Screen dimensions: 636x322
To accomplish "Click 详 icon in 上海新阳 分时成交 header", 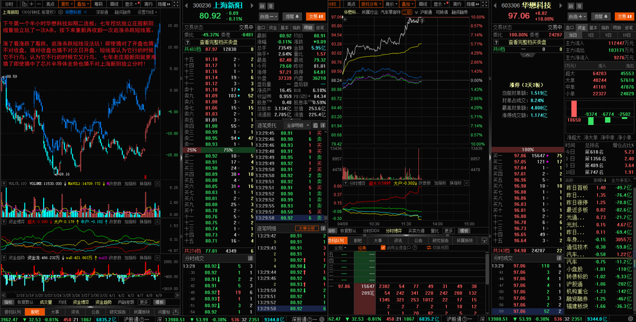I will coord(250,258).
